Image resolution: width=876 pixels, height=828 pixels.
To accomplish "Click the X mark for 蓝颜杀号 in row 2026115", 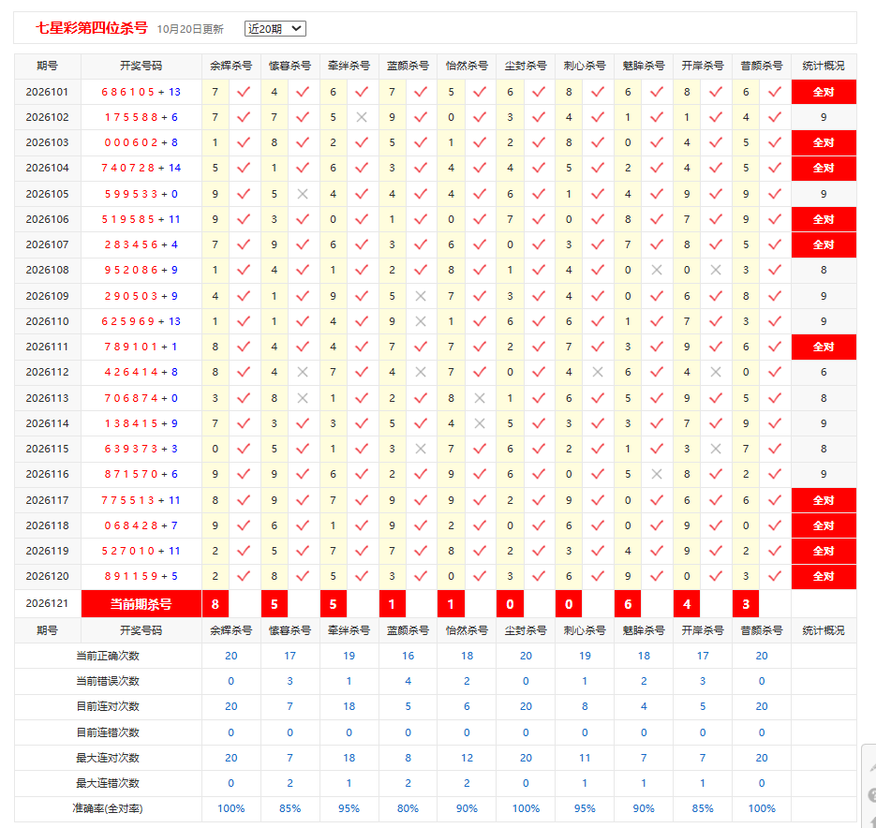I will pyautogui.click(x=421, y=449).
